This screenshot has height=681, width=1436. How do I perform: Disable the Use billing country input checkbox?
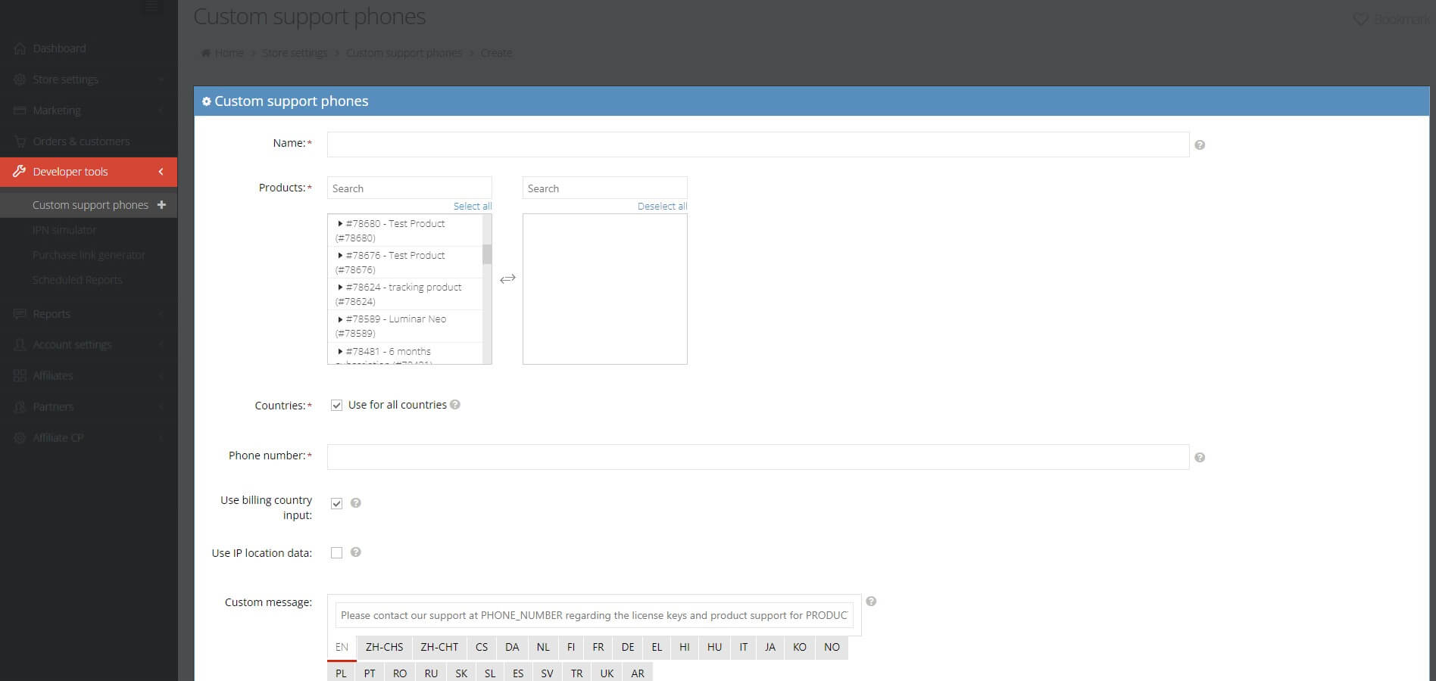click(x=336, y=503)
